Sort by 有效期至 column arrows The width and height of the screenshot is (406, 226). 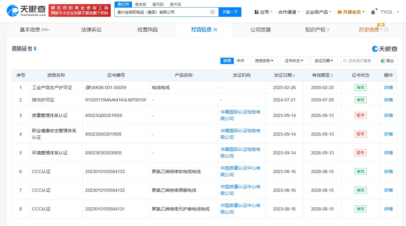tap(332, 75)
